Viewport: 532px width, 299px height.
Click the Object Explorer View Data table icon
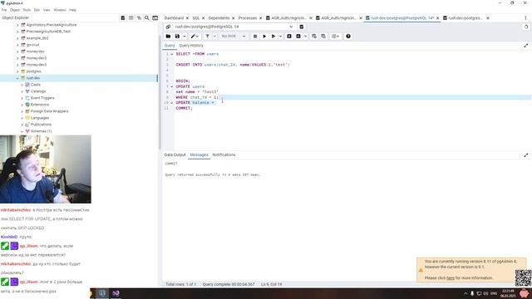(x=131, y=18)
